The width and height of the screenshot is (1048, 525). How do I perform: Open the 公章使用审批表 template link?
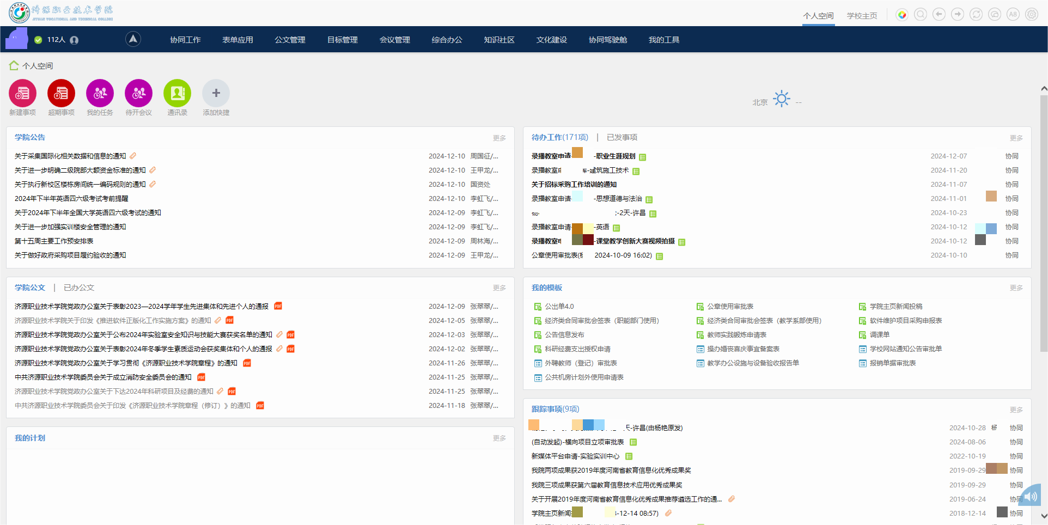tap(730, 307)
